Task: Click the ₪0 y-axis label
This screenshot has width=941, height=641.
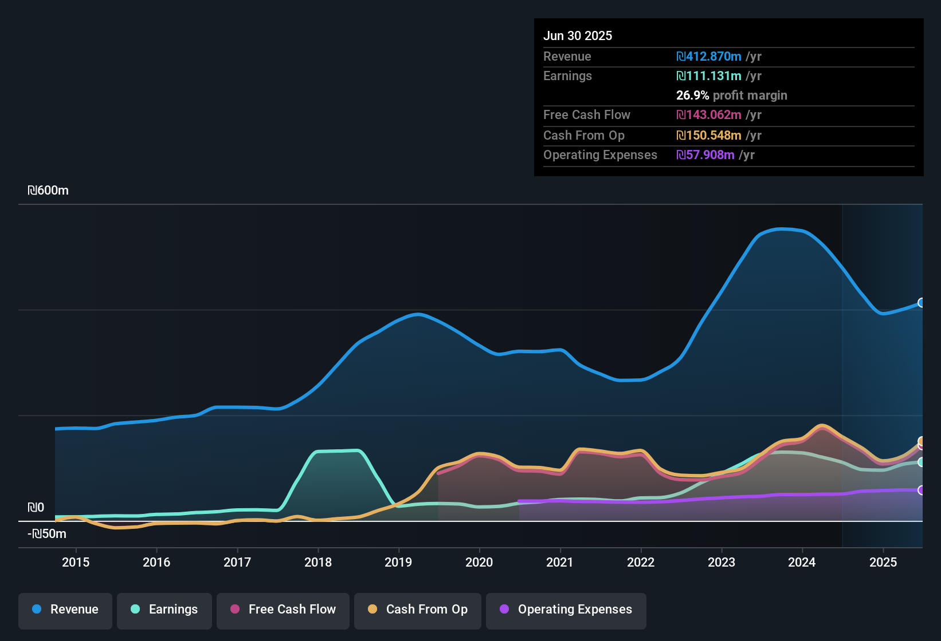Action: tap(36, 508)
